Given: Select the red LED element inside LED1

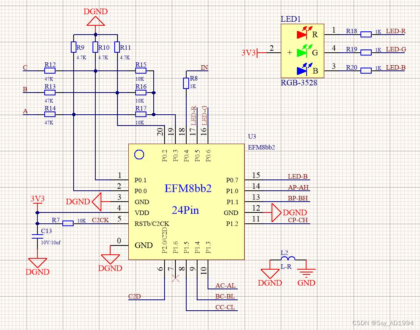Looking at the screenshot, I should (301, 34).
